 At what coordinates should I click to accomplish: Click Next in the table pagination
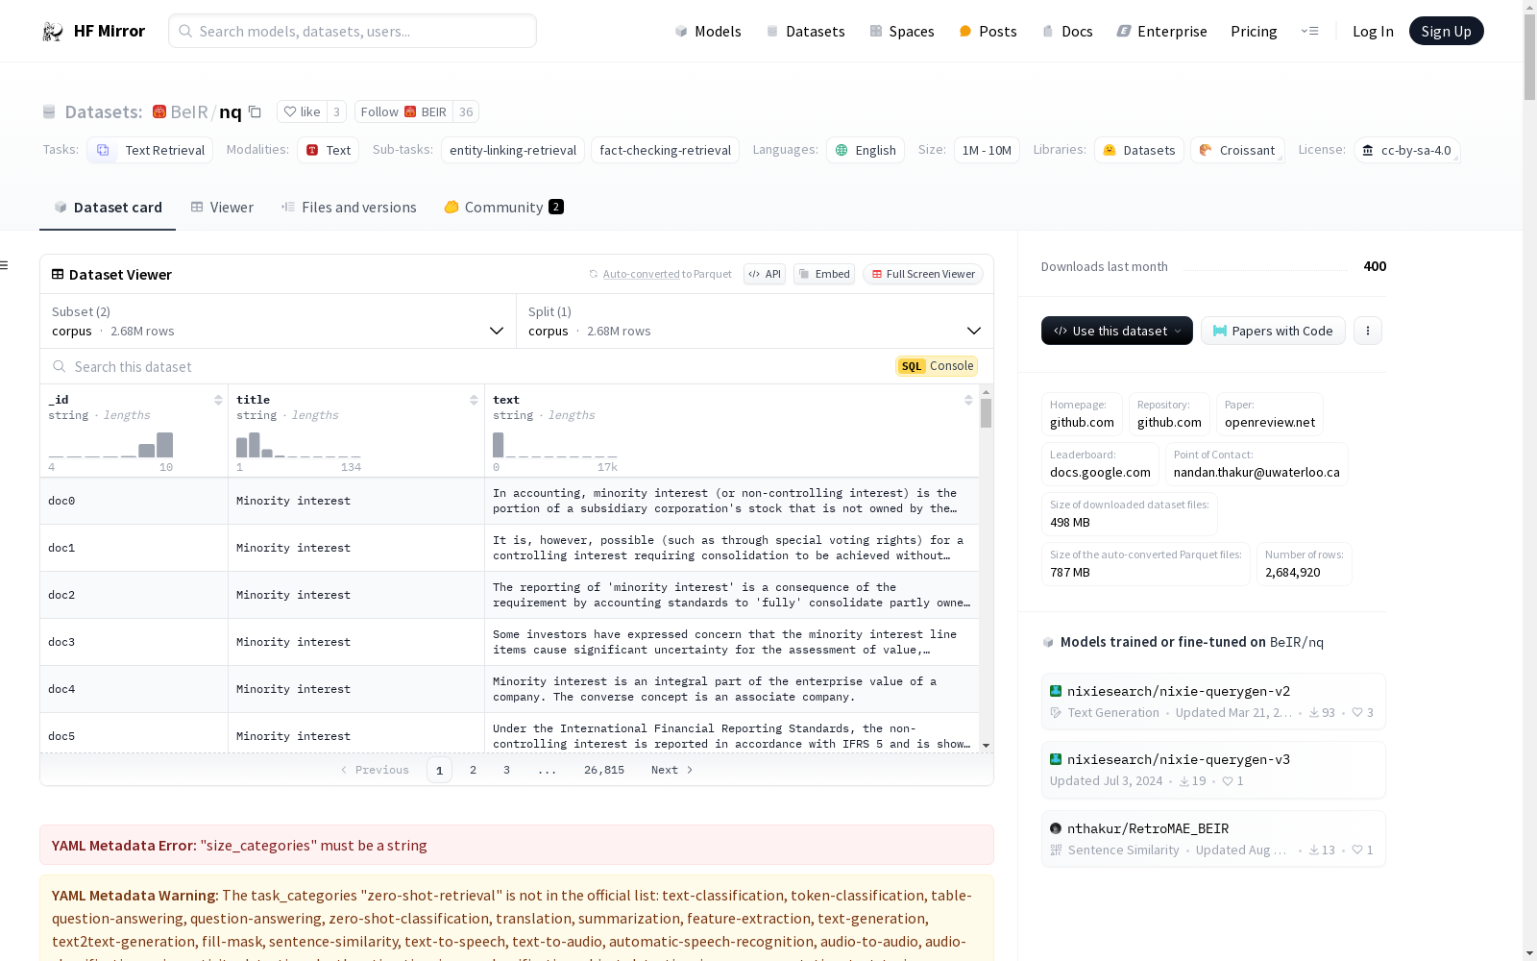click(x=671, y=770)
